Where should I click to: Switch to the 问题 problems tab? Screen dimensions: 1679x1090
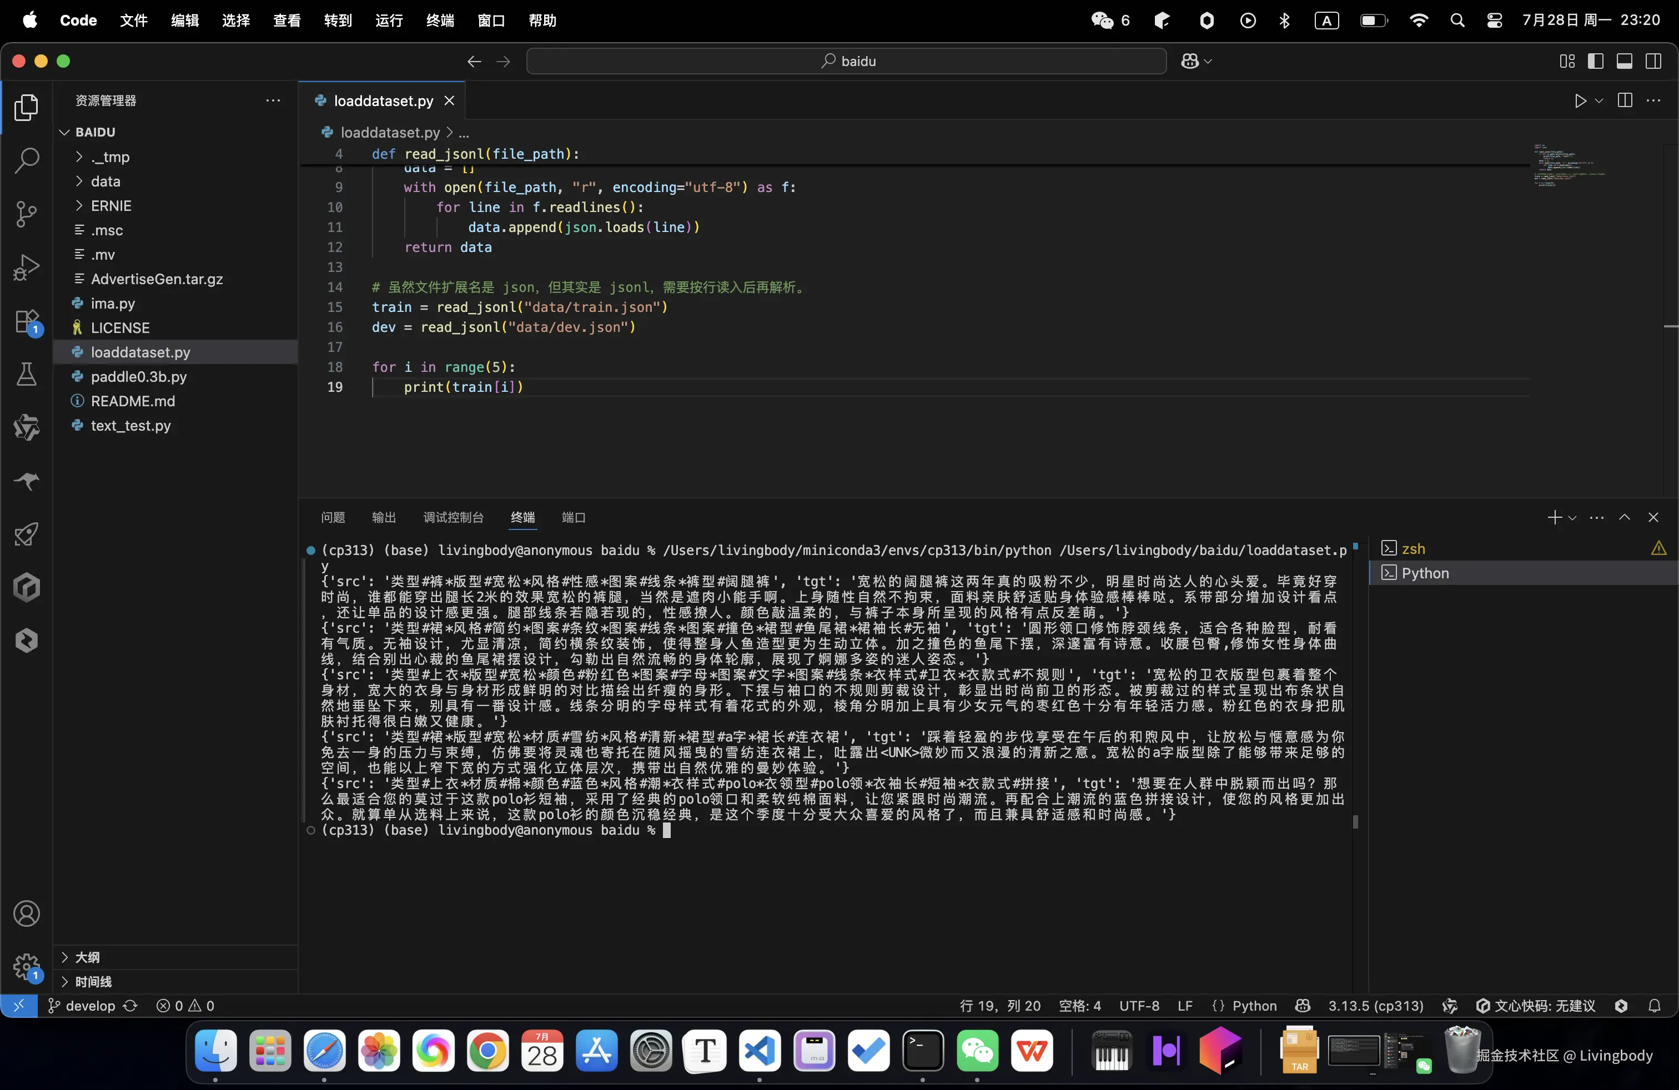(x=333, y=517)
